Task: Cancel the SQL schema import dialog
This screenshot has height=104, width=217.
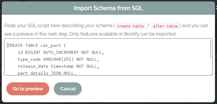Action: click(x=68, y=89)
